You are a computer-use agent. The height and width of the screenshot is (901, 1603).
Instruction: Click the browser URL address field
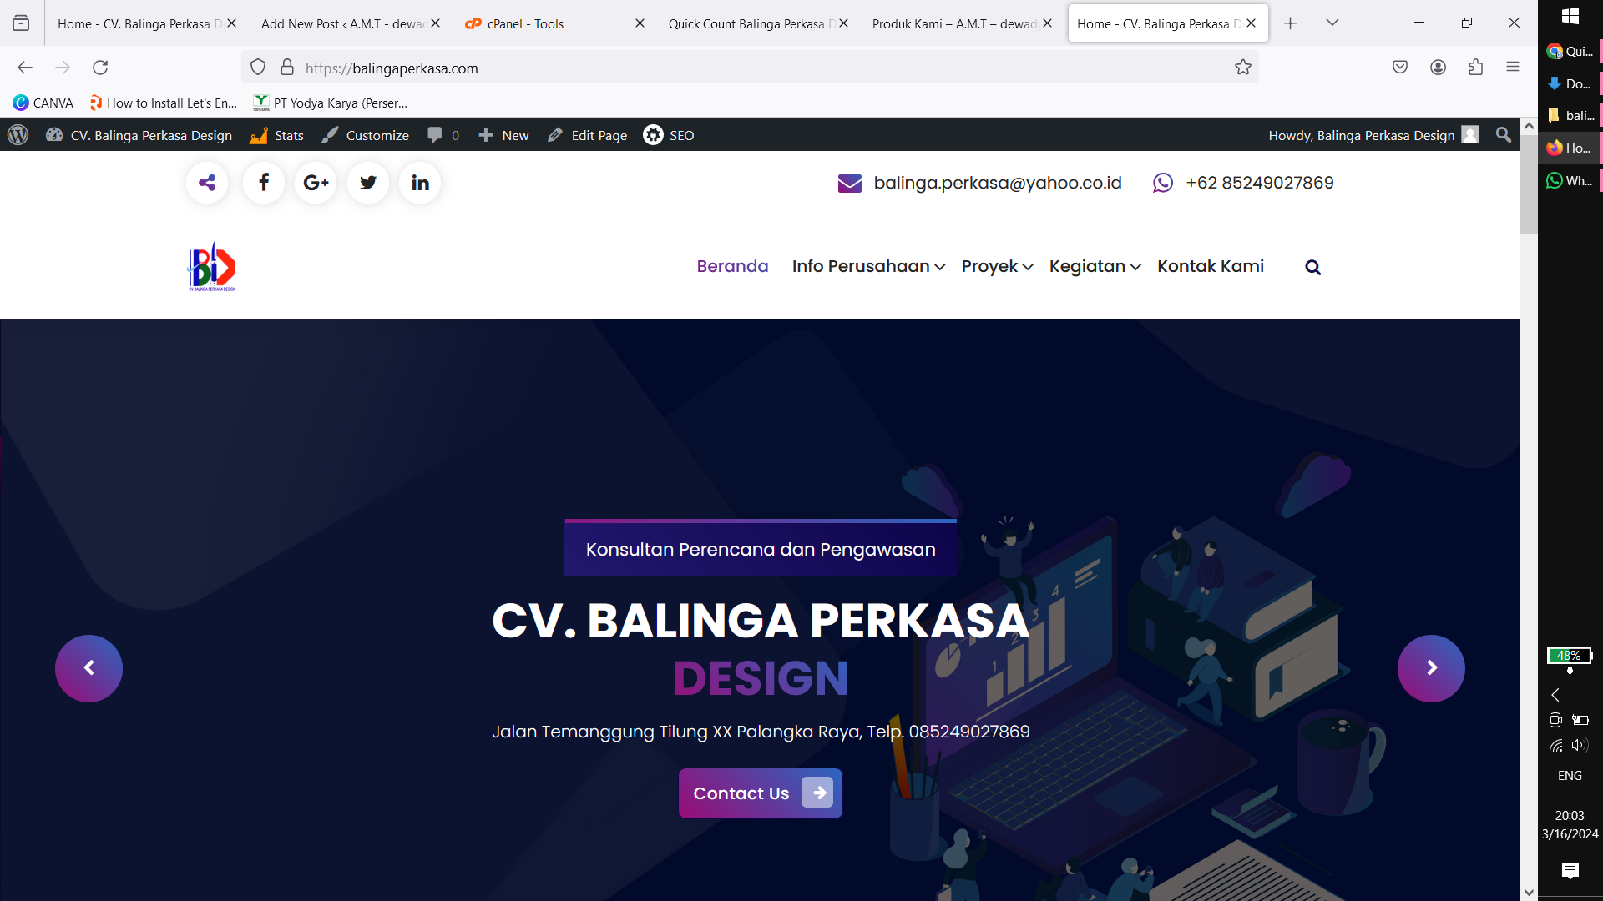pyautogui.click(x=751, y=68)
